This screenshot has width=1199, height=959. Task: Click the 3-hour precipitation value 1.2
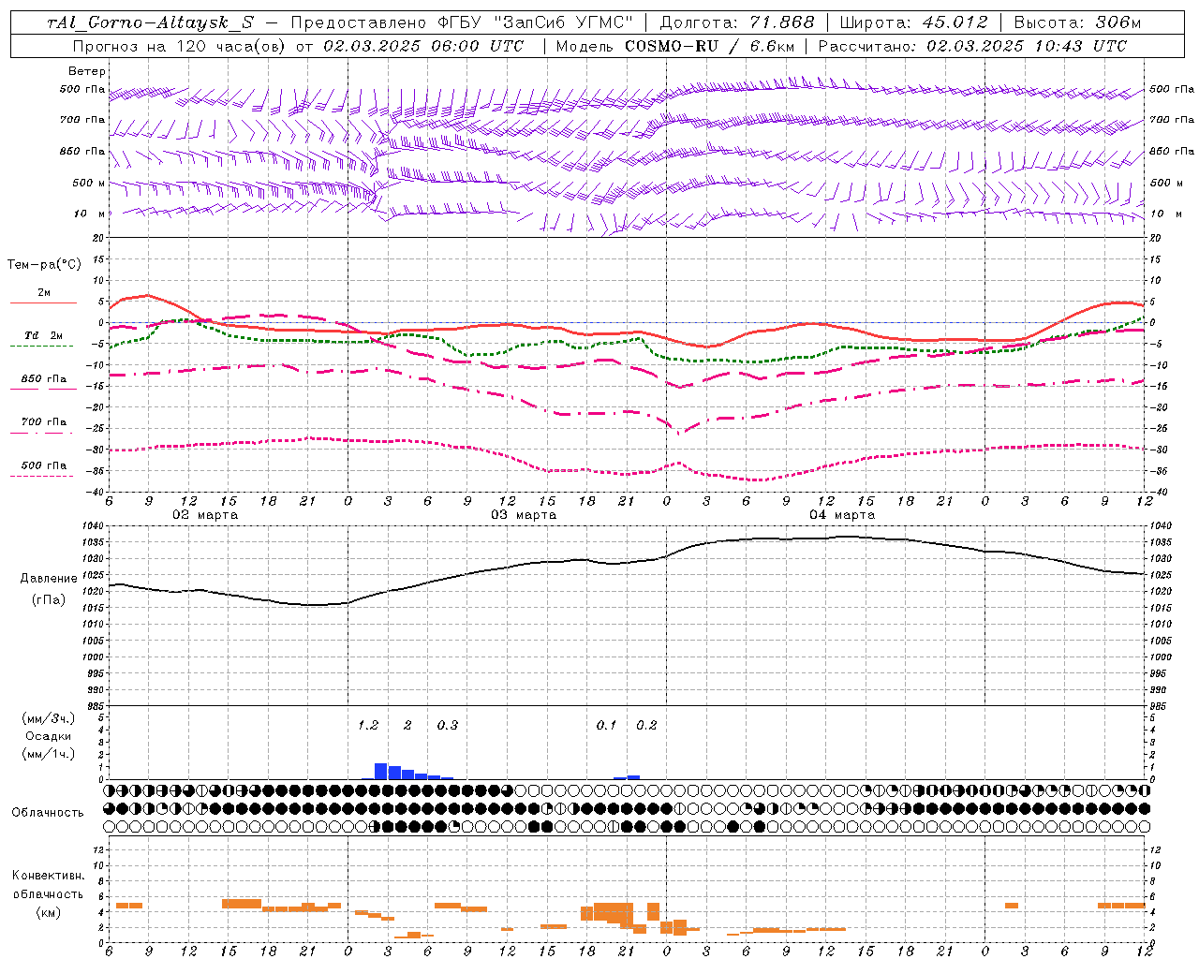(368, 726)
